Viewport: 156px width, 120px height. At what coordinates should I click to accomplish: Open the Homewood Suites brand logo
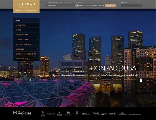point(104,114)
